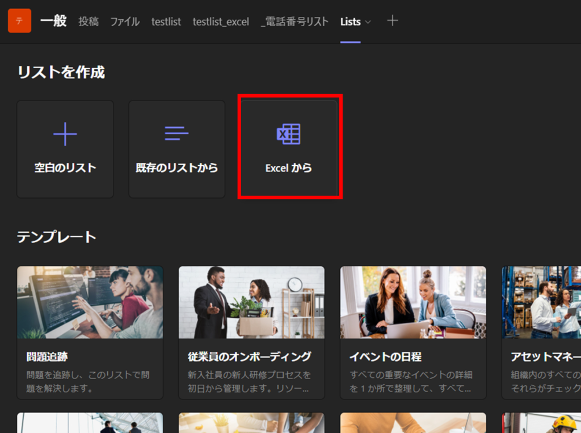Viewport: 581px width, 433px height.
Task: Go to the _電話番号リスト tab
Action: coord(294,22)
